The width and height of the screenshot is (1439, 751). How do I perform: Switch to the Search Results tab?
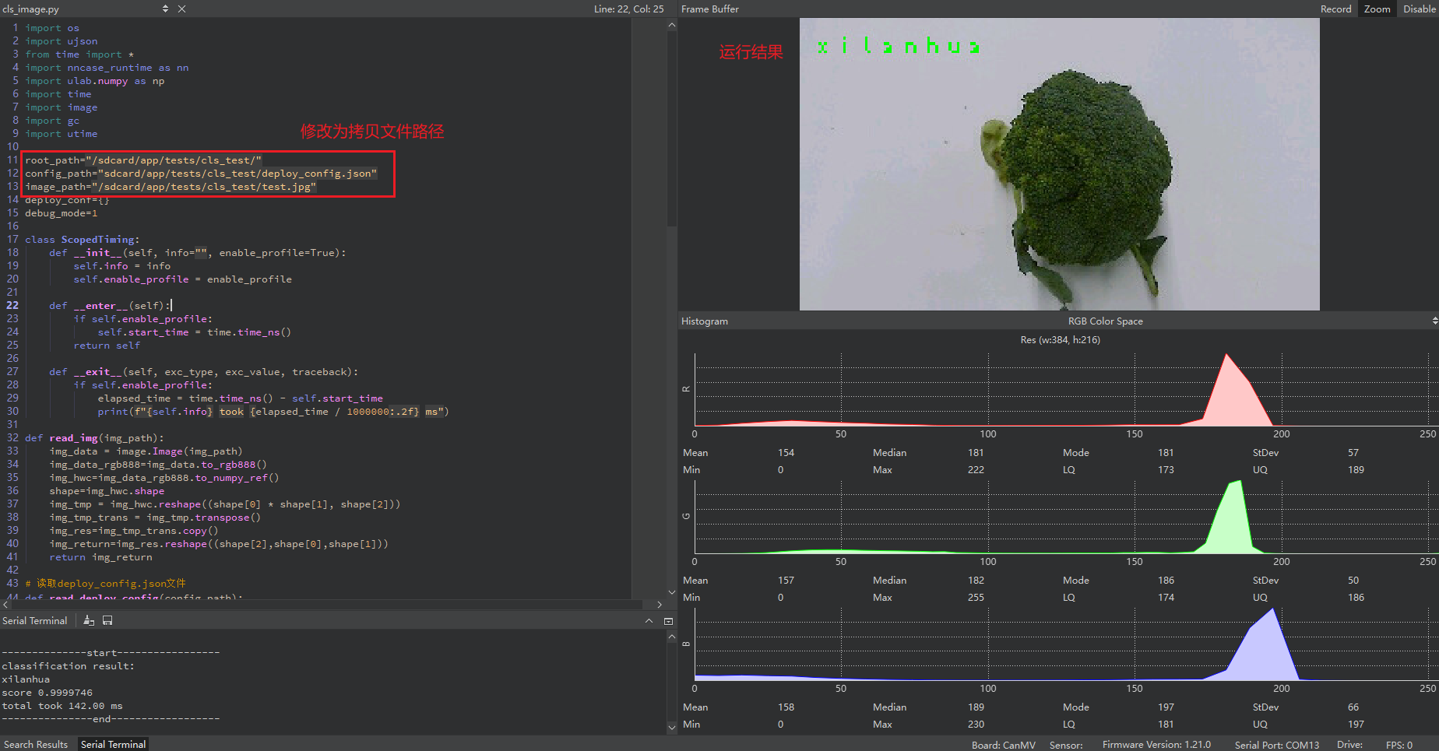click(36, 744)
